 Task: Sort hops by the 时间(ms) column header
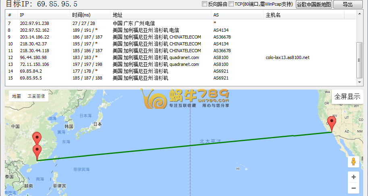[x=81, y=15]
